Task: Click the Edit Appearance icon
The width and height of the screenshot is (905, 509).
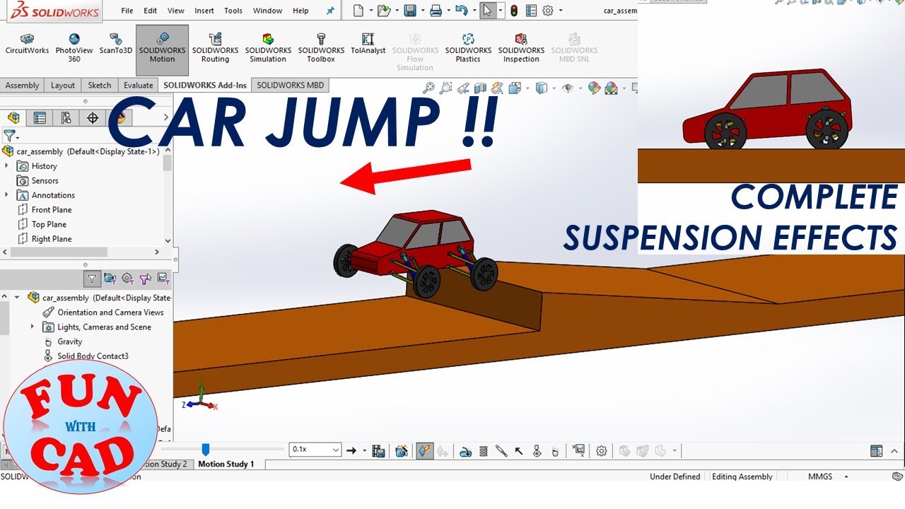Action: 594,88
